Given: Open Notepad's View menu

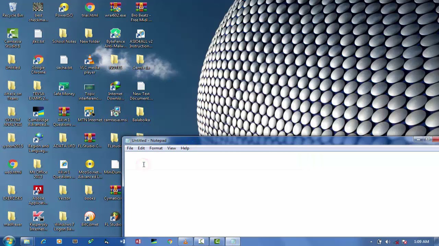Looking at the screenshot, I should tap(171, 148).
